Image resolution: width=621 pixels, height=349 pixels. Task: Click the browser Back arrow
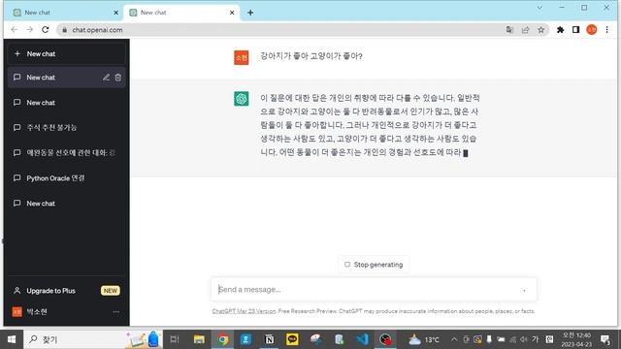(15, 30)
